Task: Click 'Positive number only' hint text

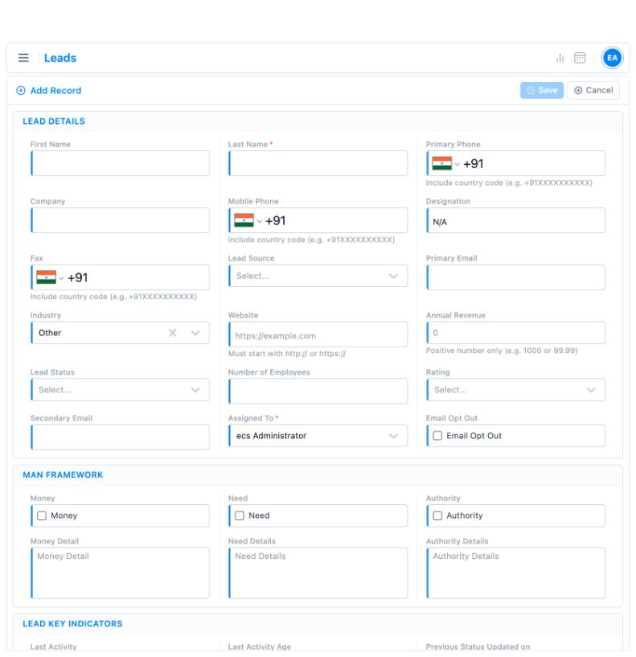Action: (x=502, y=351)
